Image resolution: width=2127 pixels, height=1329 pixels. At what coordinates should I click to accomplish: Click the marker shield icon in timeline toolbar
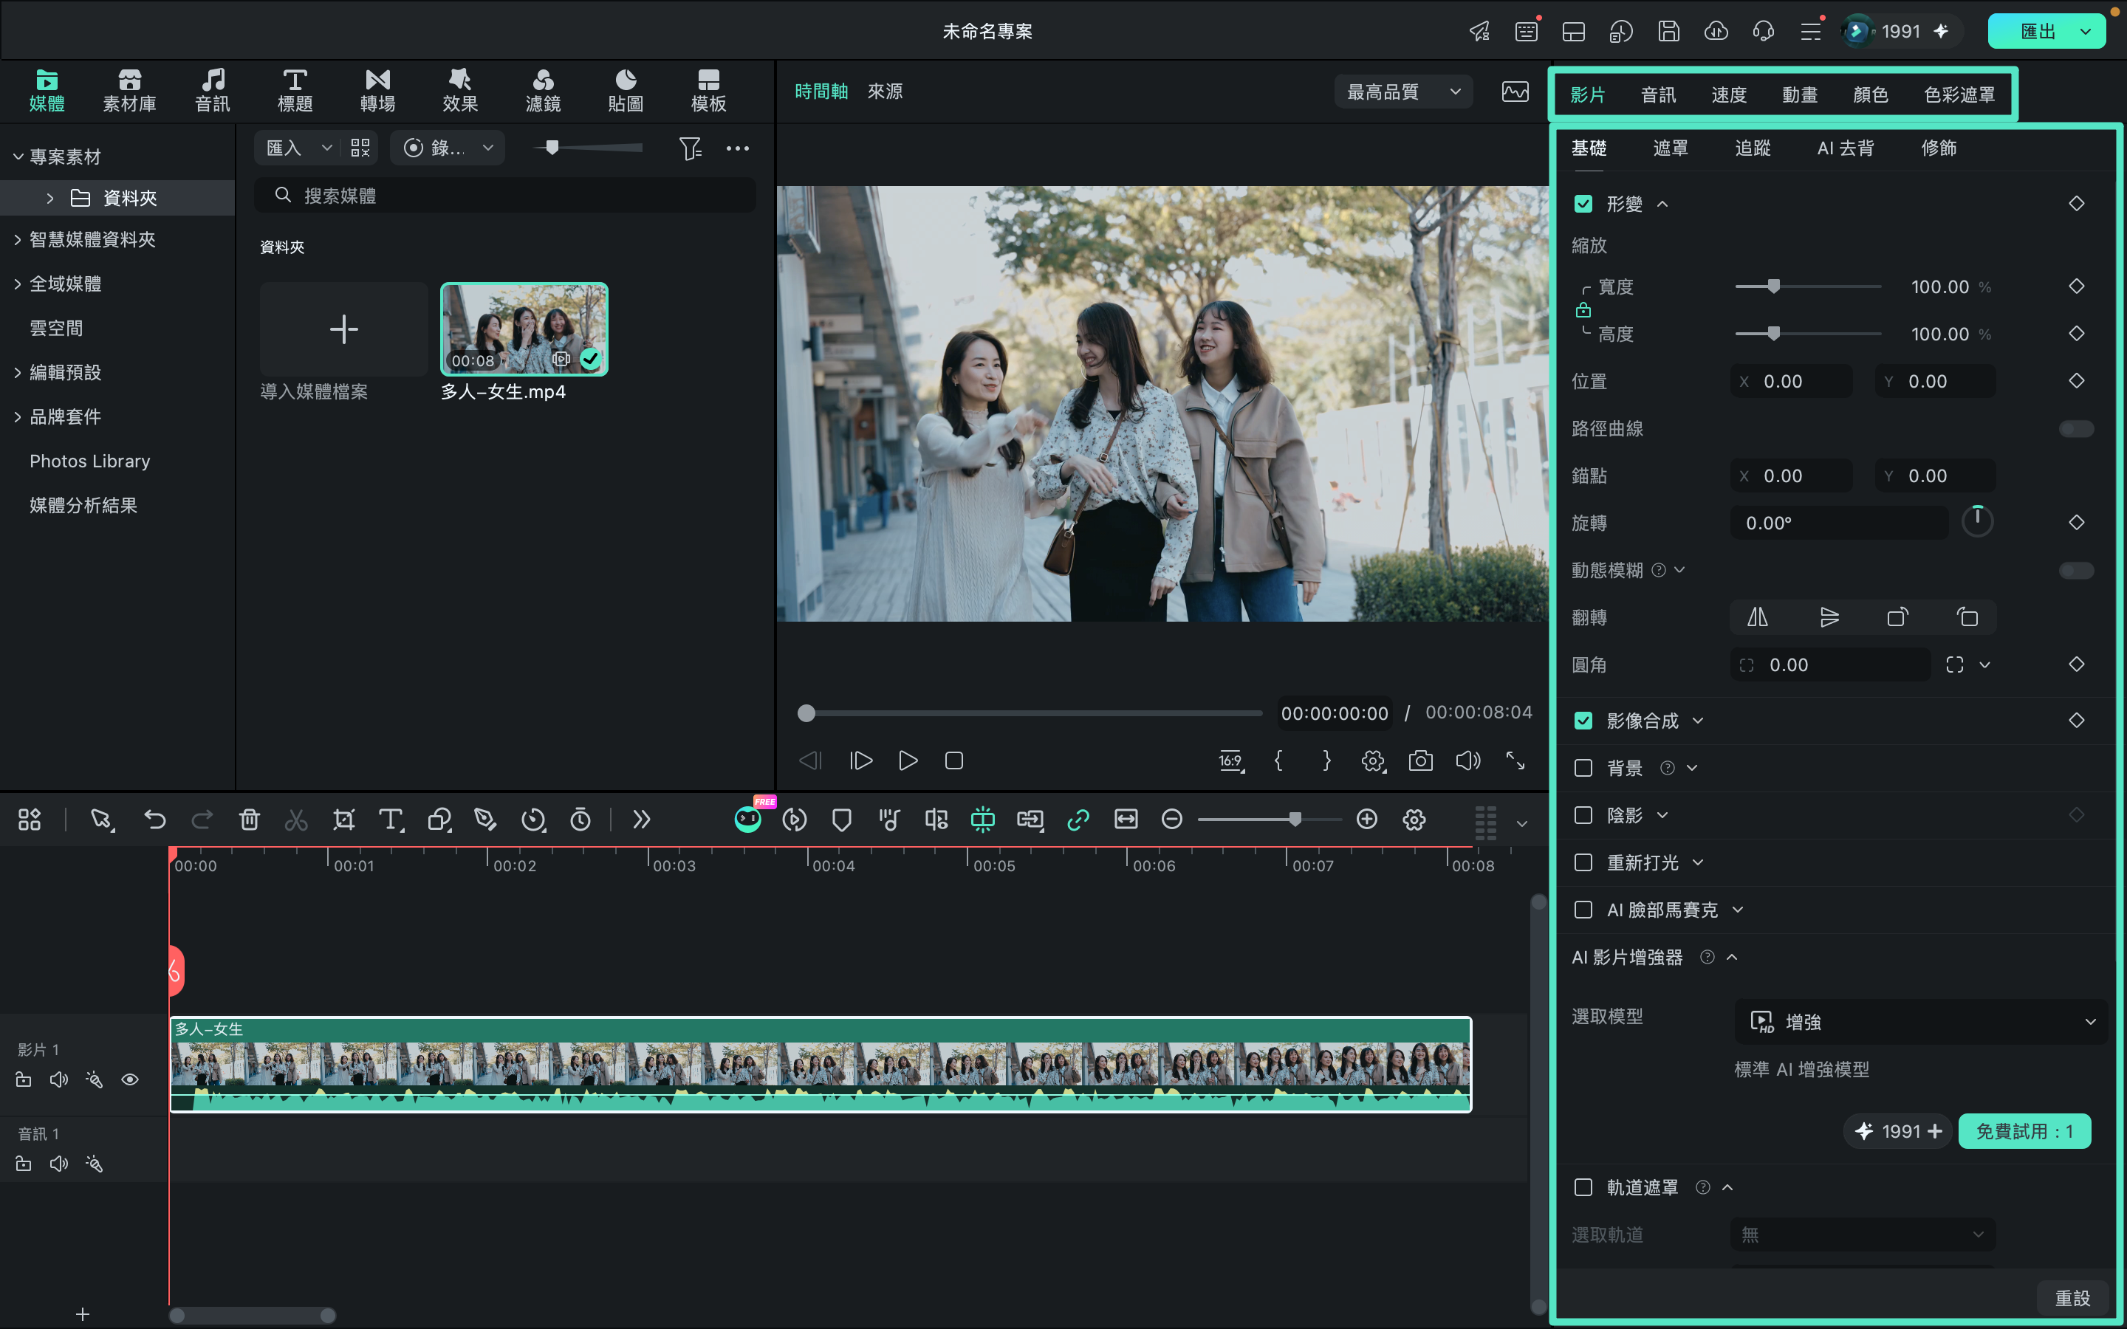pyautogui.click(x=841, y=820)
